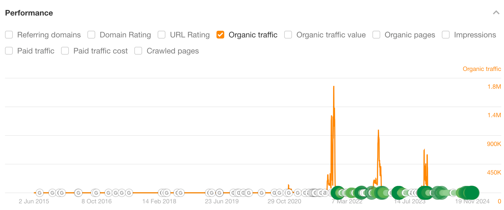504x210 pixels.
Task: Check the Domain Rating option
Action: [x=91, y=35]
